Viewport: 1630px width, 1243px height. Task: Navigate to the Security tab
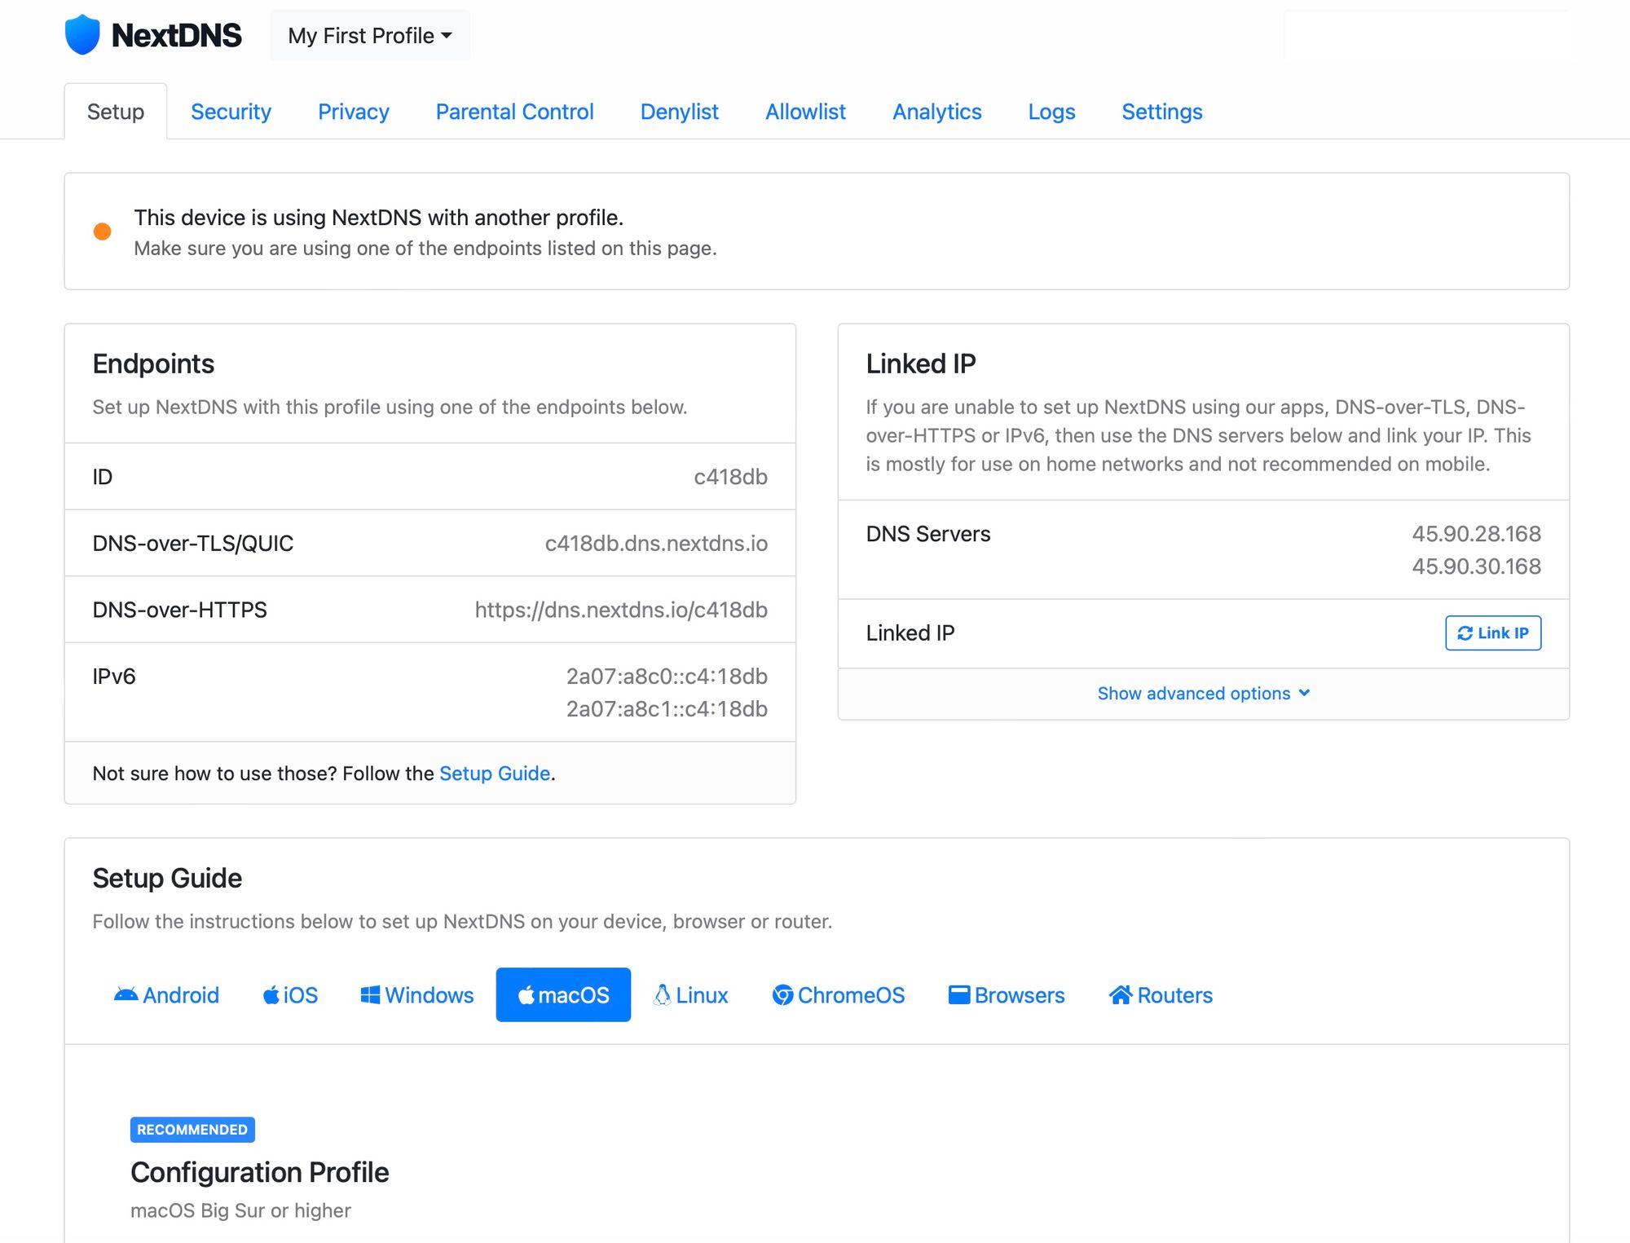[x=231, y=111]
